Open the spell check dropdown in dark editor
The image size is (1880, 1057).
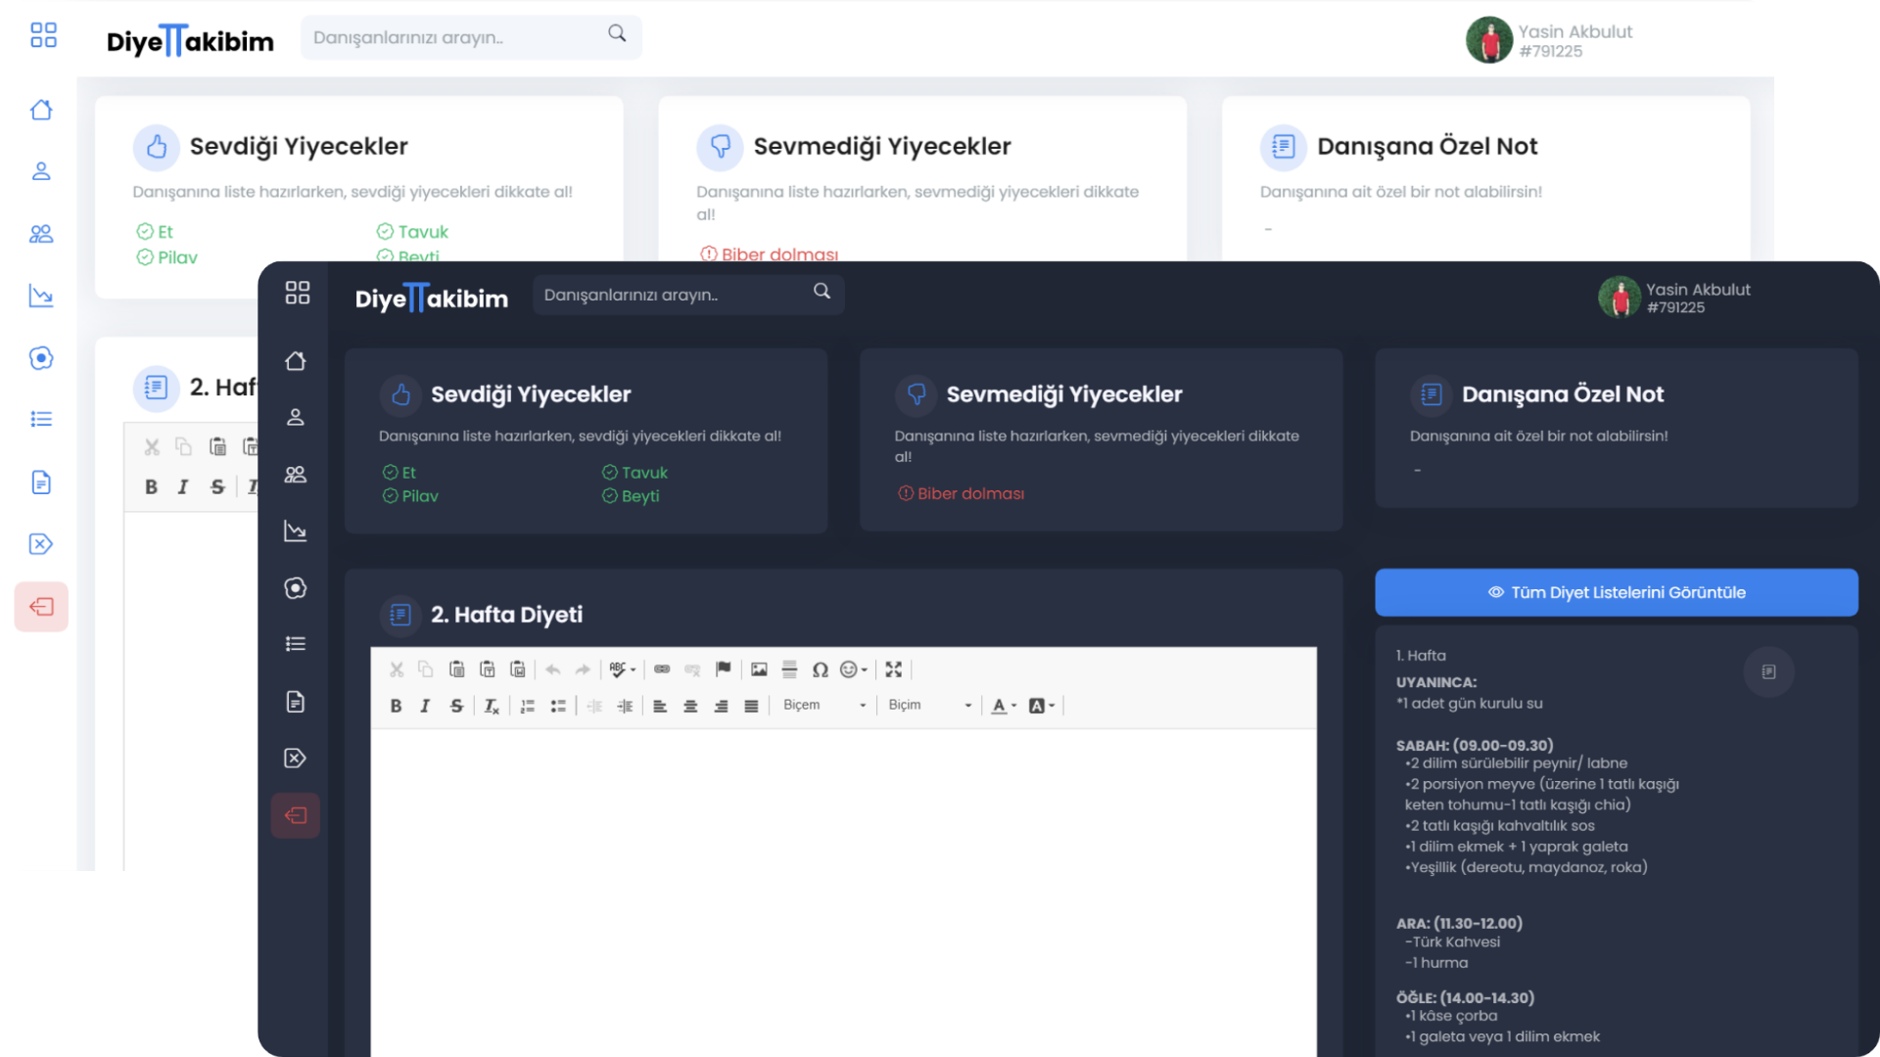(623, 669)
